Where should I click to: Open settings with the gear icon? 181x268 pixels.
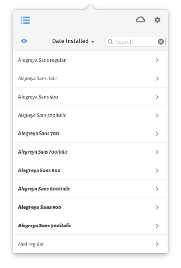(157, 20)
